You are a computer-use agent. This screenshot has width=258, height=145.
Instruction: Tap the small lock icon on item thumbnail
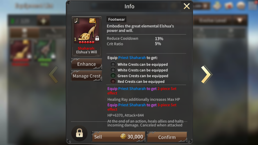[97, 38]
